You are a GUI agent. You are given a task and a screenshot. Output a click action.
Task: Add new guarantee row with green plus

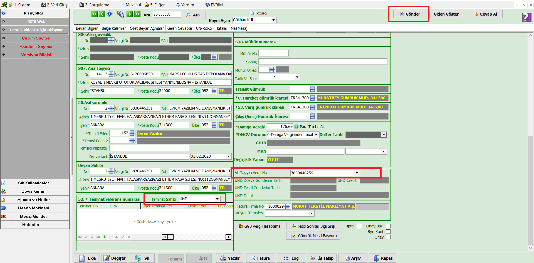point(104,237)
